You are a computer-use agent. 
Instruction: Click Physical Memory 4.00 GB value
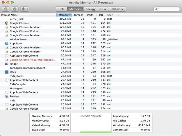point(64,116)
